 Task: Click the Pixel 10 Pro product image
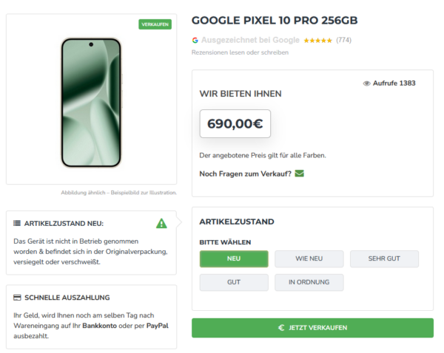click(x=91, y=102)
